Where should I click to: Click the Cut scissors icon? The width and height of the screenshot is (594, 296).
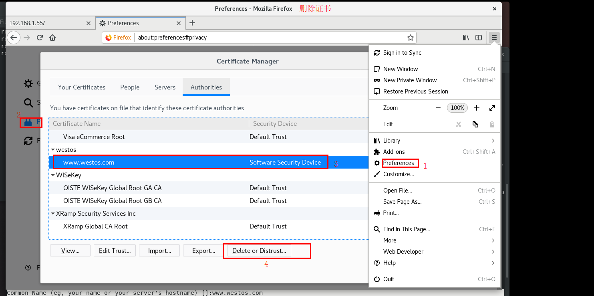(x=459, y=124)
